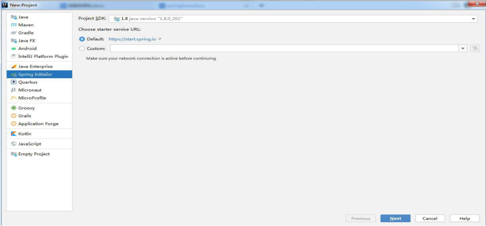The width and height of the screenshot is (486, 226).
Task: Click the Java FX folder icon
Action: tap(13, 41)
